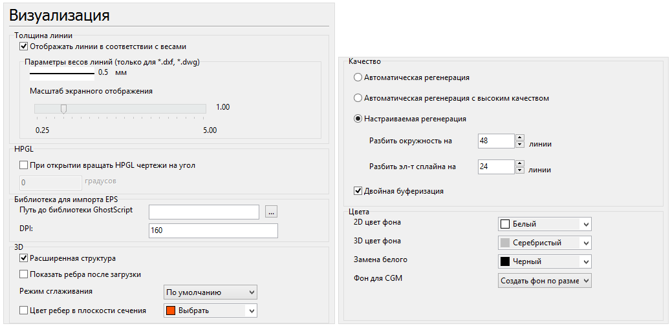Increase circle split line count
Viewport: 670px width, 326px height.
(519, 138)
